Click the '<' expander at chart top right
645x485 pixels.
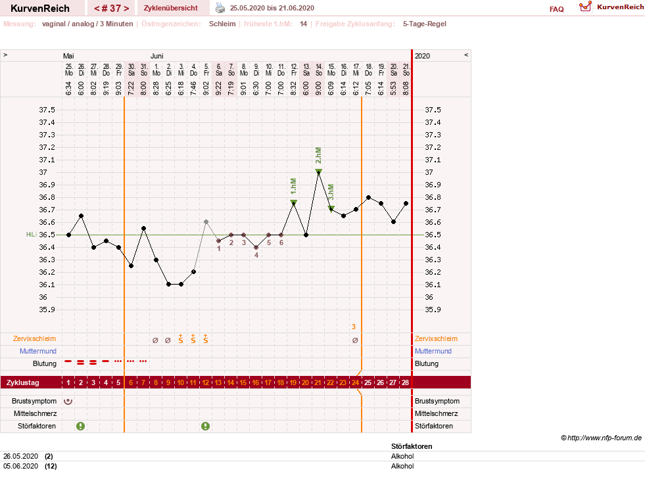(466, 55)
